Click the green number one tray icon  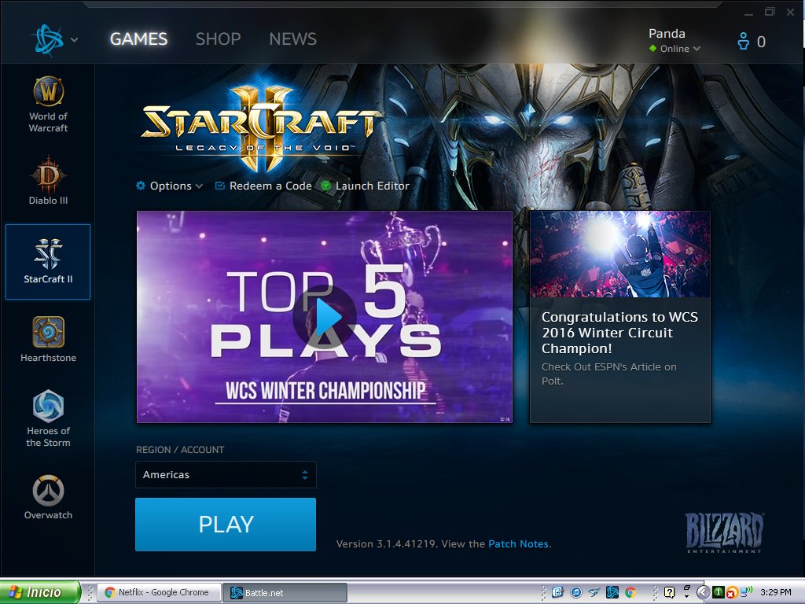[719, 592]
